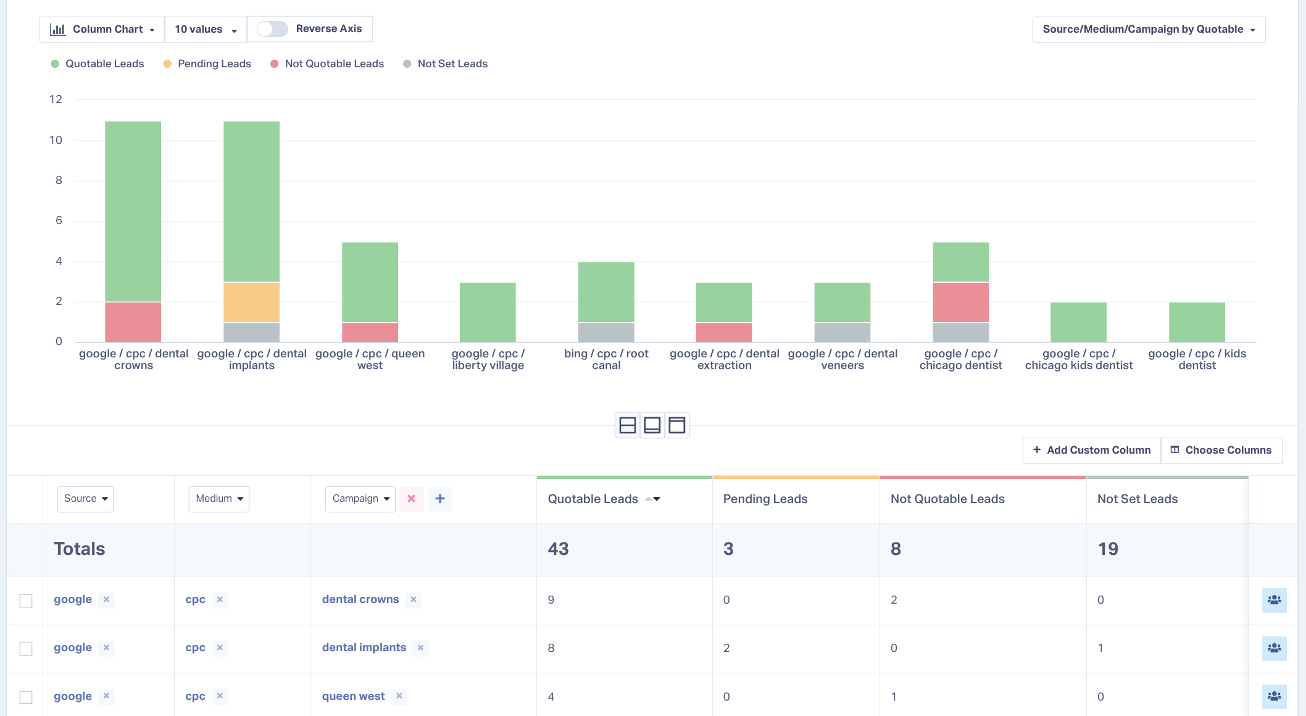1306x716 pixels.
Task: View leads for the dental crowns row
Action: click(1274, 600)
